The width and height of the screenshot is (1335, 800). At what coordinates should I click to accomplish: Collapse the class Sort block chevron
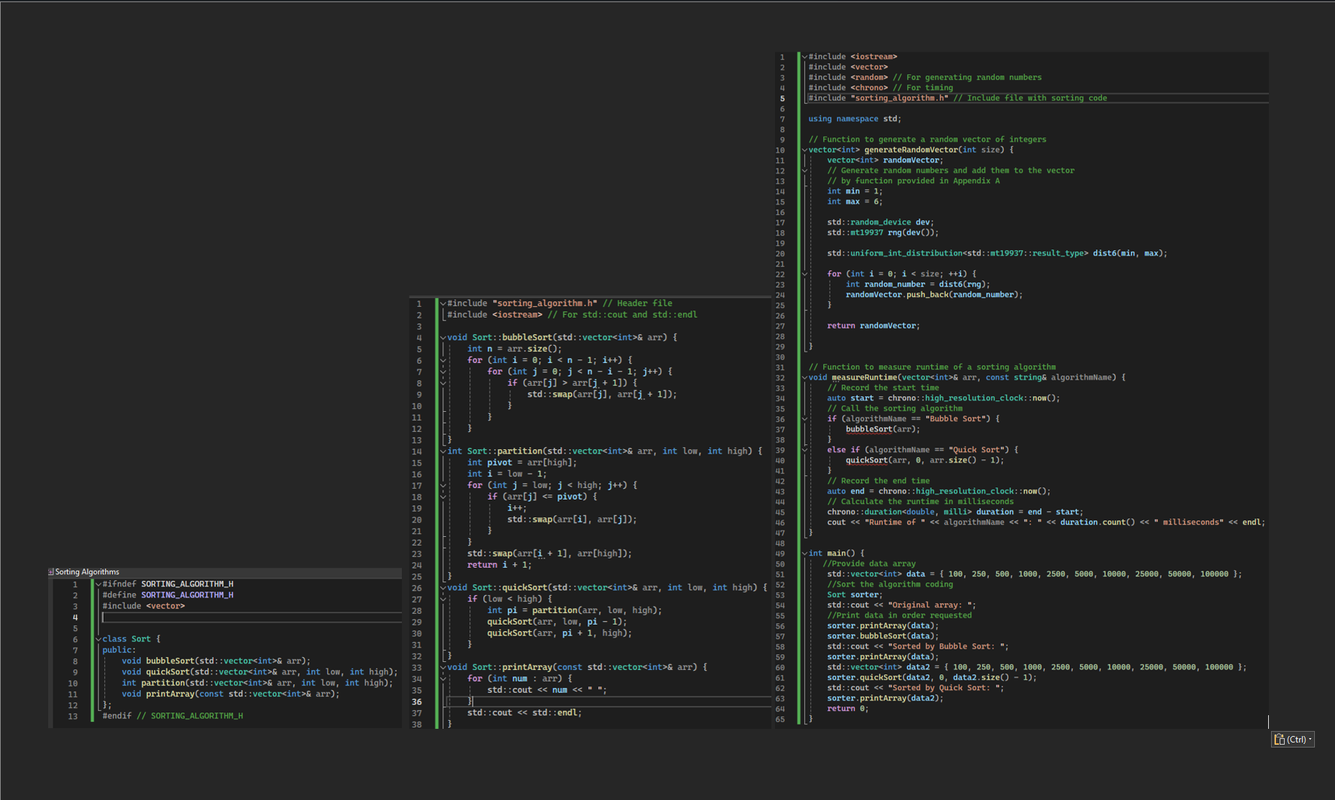(x=98, y=639)
